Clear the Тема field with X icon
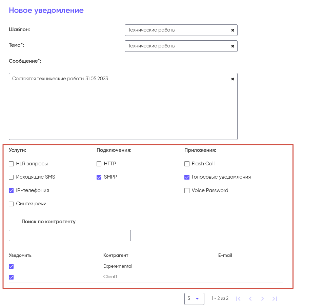Image resolution: width=323 pixels, height=308 pixels. [233, 46]
